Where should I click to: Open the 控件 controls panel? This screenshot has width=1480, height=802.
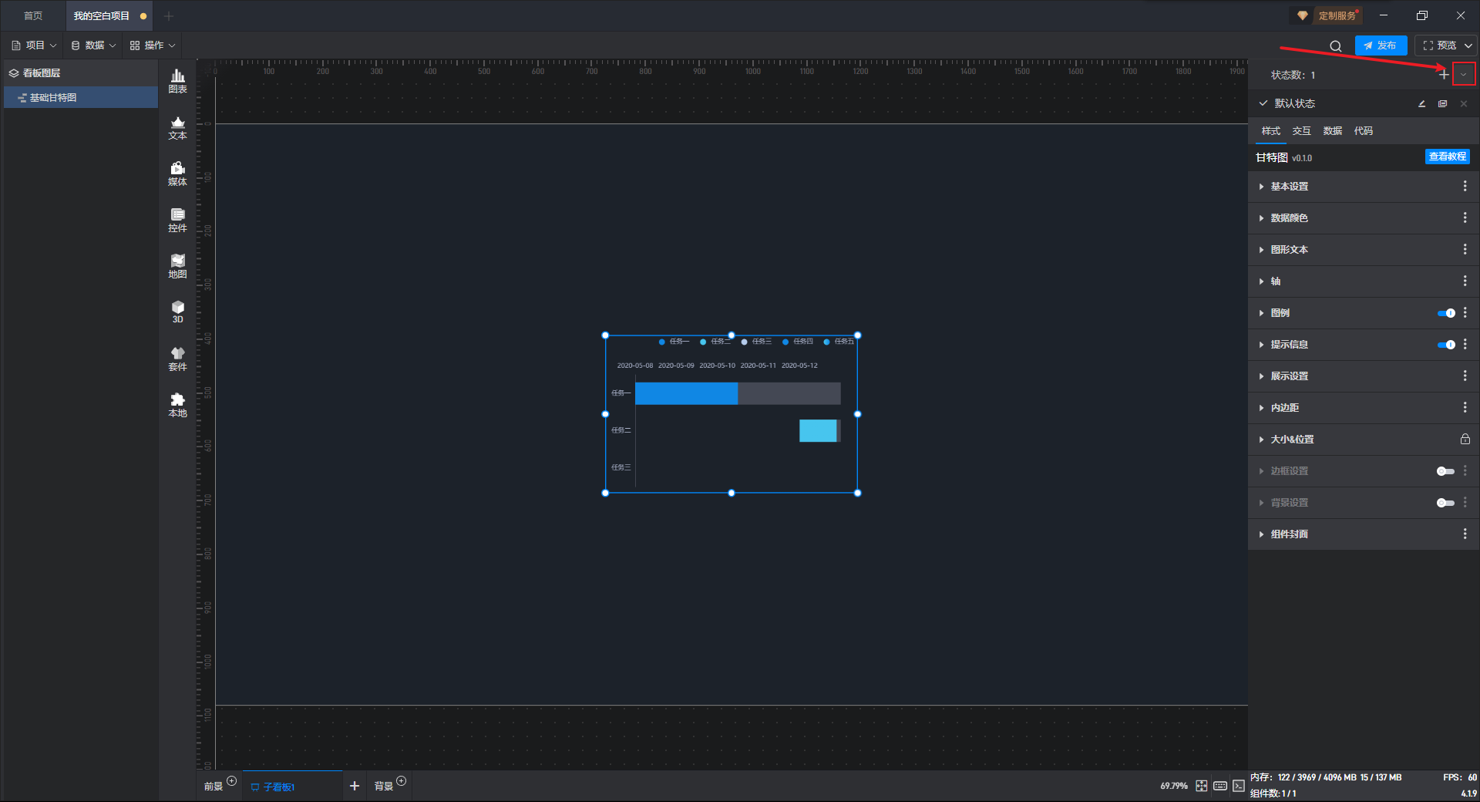point(177,220)
